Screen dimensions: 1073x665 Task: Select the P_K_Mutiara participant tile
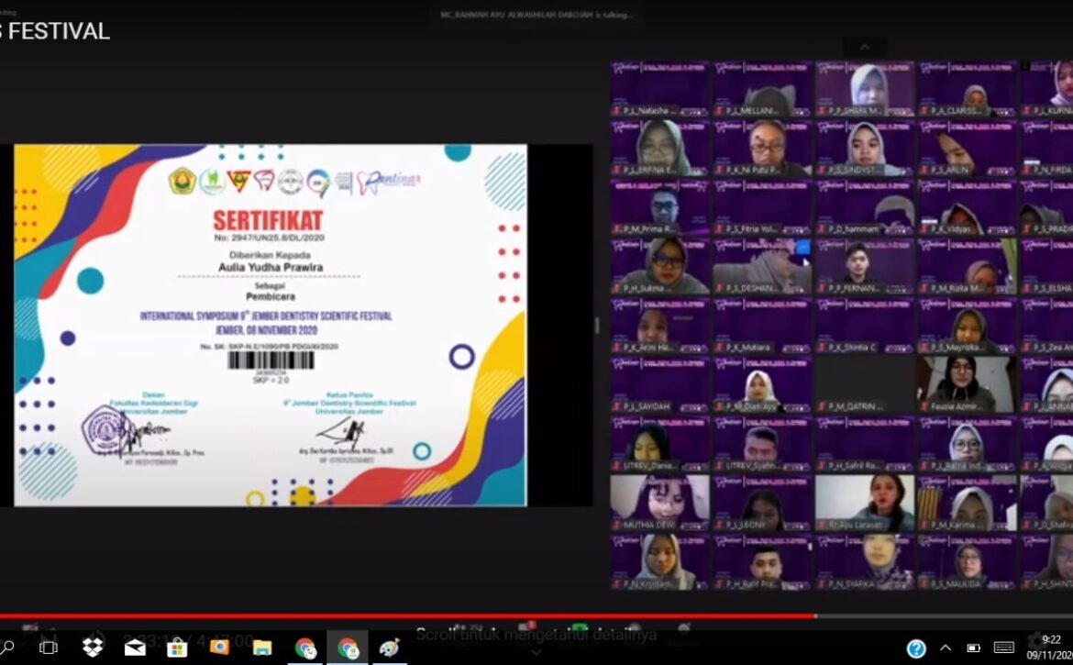tap(762, 326)
